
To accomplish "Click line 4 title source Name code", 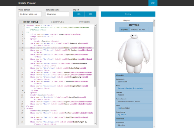I will click(55, 34).
